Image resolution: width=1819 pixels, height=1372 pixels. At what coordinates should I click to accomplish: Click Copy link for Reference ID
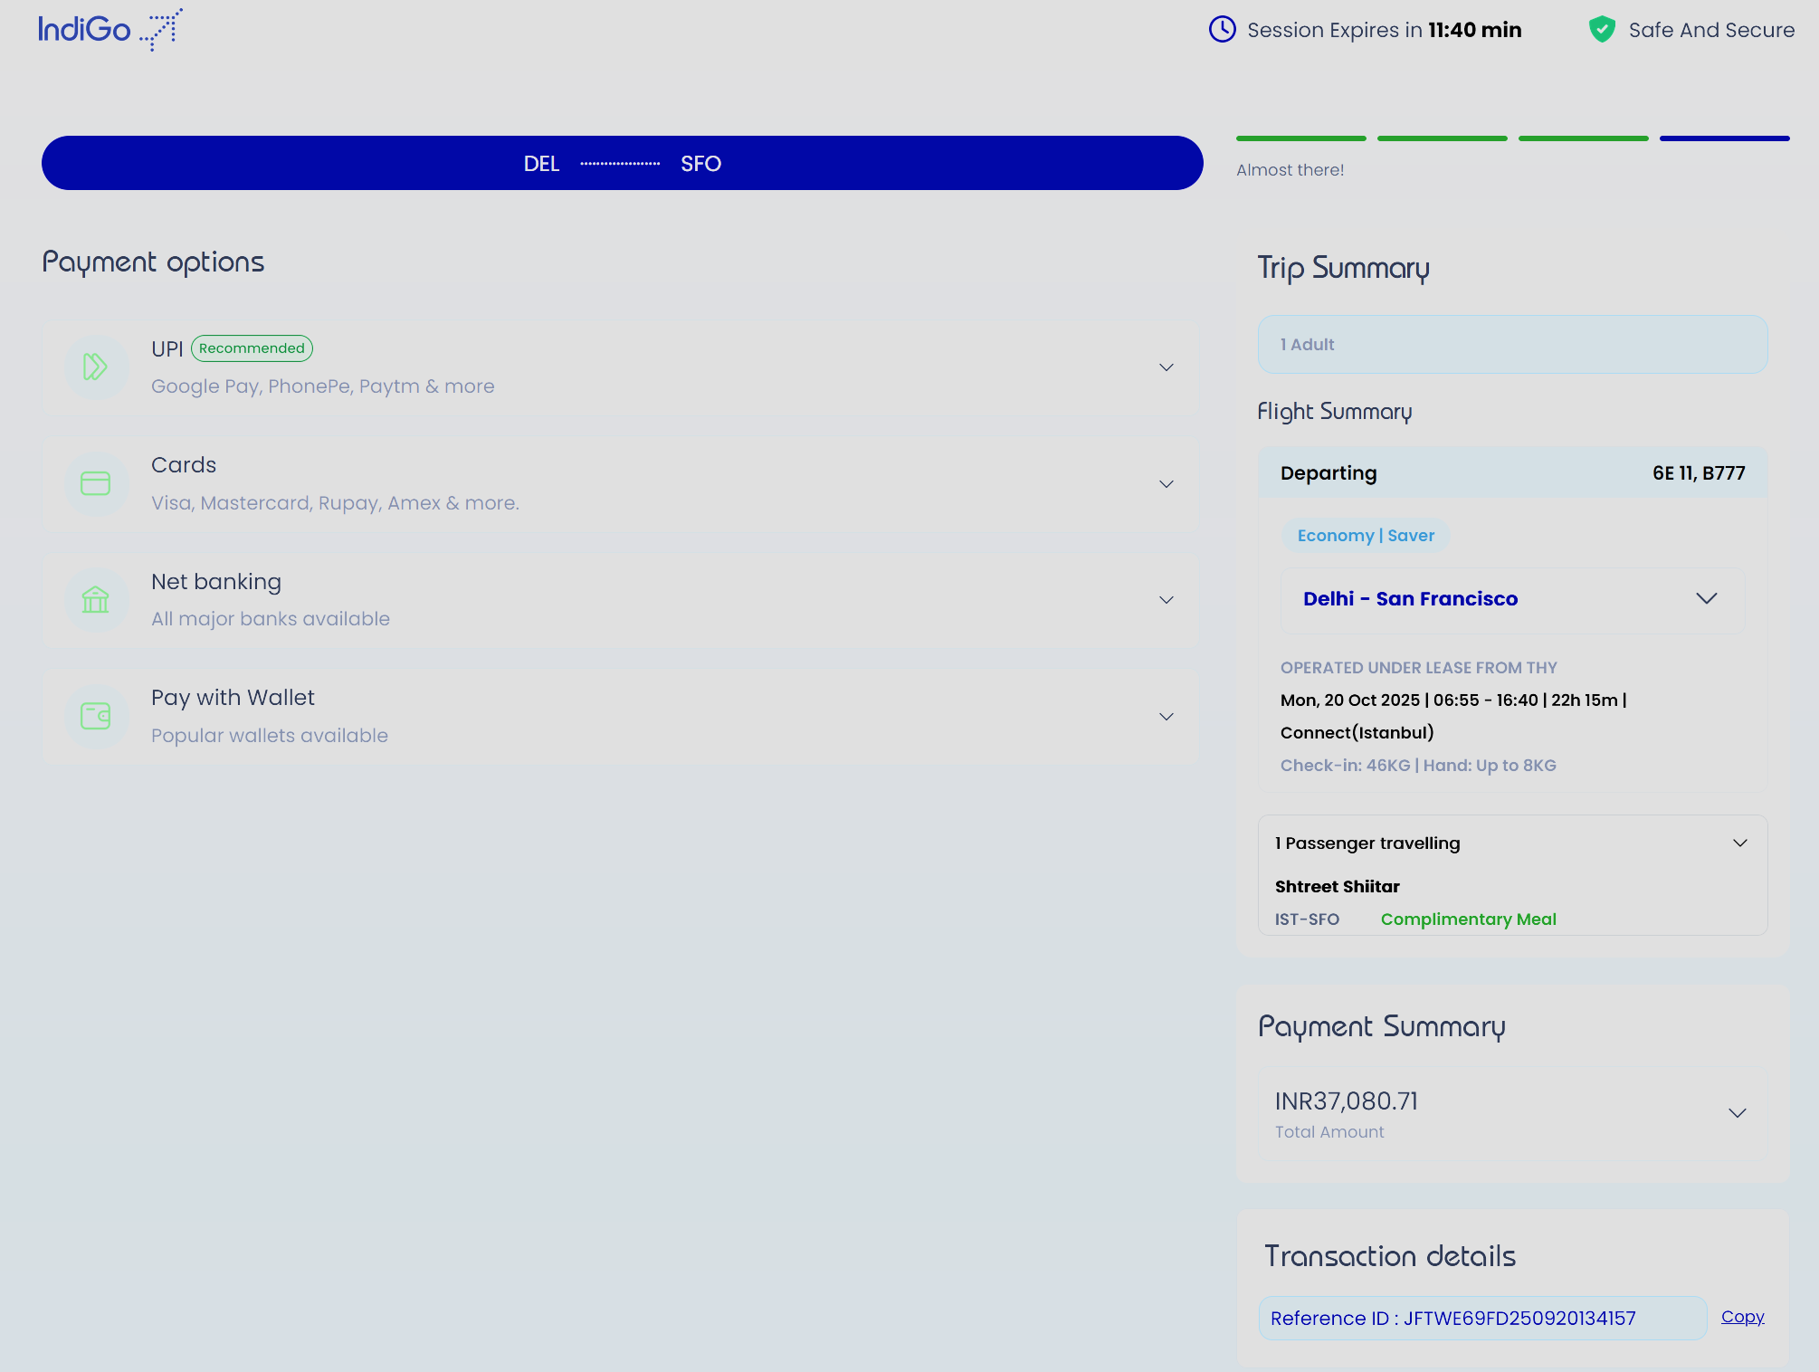point(1742,1317)
